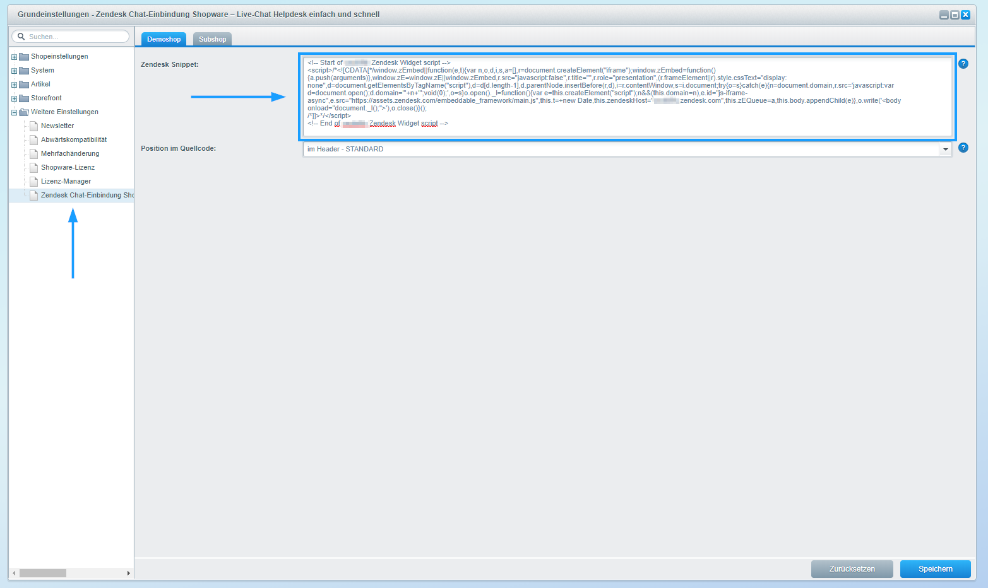988x588 pixels.
Task: Open Lizenz-Manager in the tree
Action: [66, 181]
